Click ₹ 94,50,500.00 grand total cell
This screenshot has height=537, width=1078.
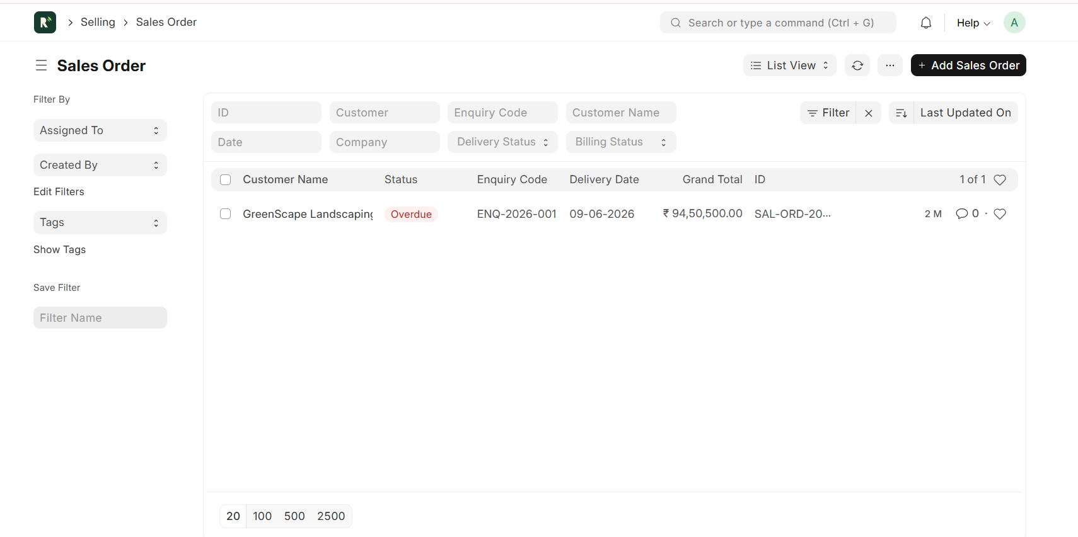(x=703, y=213)
